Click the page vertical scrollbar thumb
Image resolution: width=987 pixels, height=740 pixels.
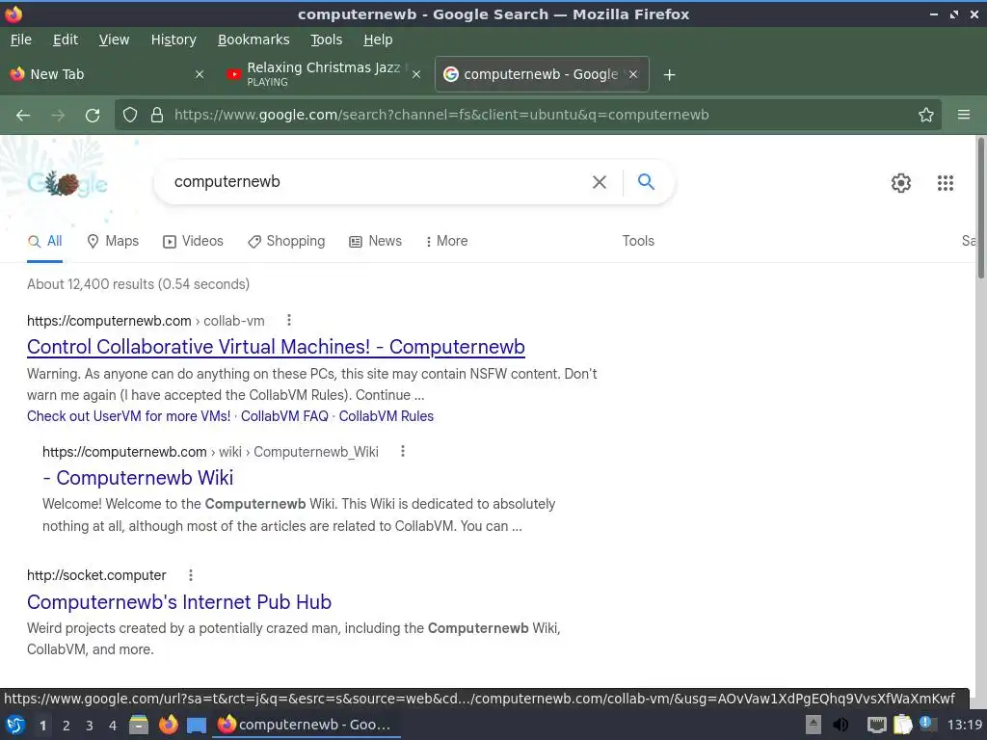coord(980,208)
